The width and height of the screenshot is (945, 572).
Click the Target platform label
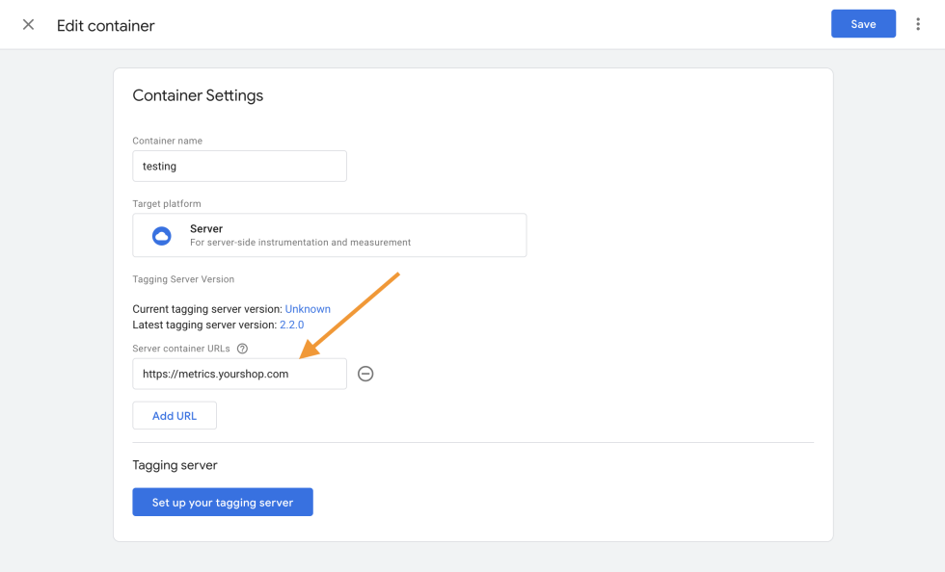click(x=167, y=204)
